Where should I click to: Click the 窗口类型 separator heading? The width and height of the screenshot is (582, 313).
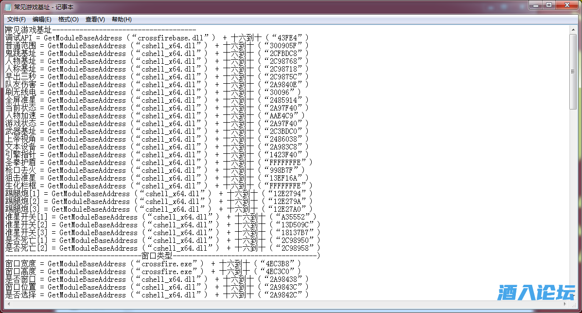pos(157,256)
